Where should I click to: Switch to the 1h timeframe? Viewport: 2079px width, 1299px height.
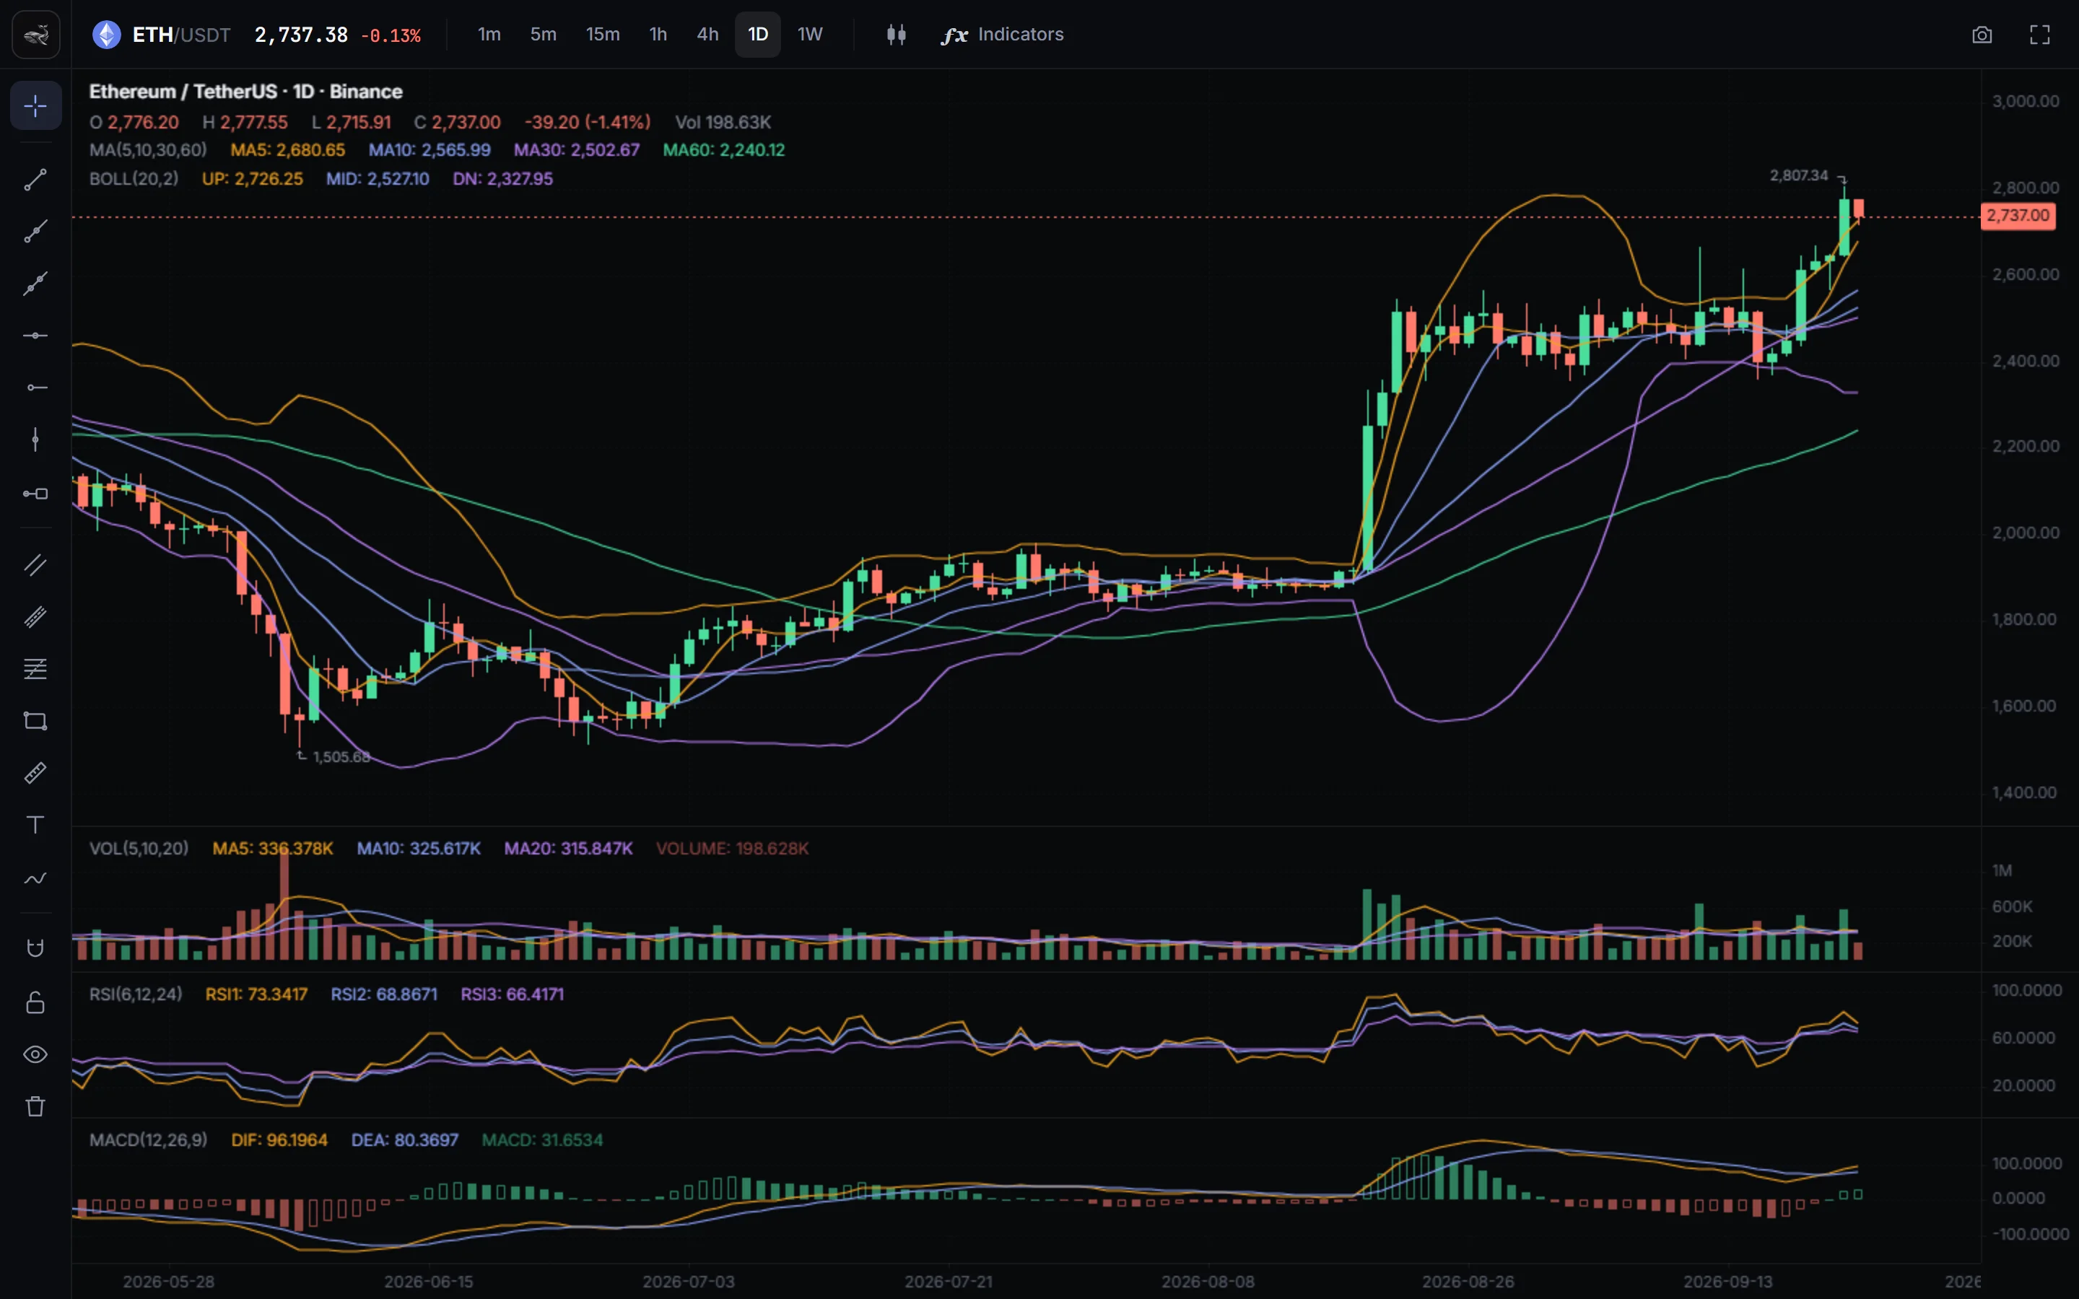[x=658, y=35]
